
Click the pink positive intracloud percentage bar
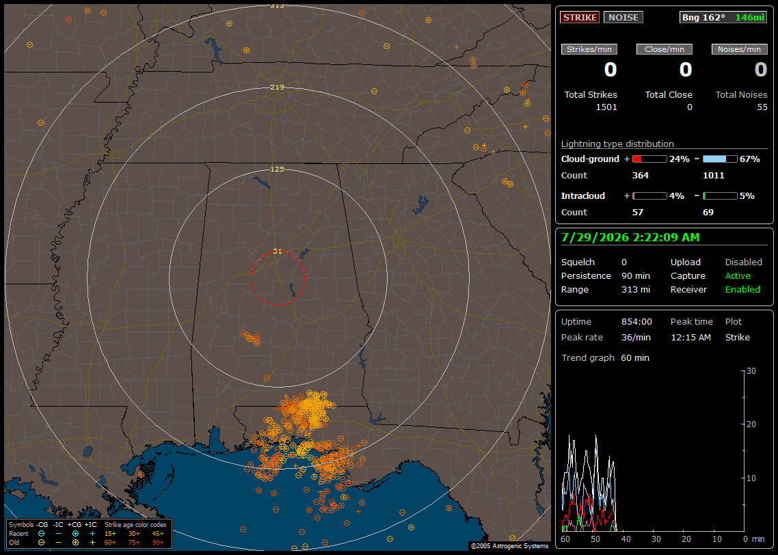click(x=649, y=196)
